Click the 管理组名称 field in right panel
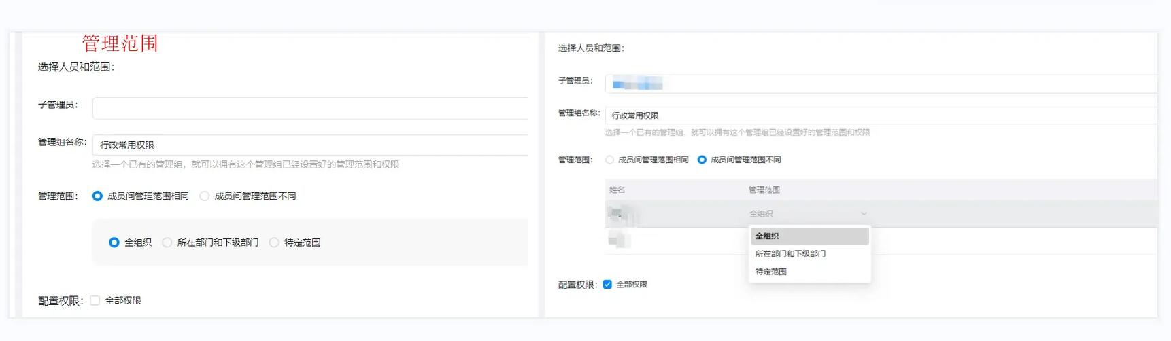The image size is (1171, 341). coord(881,115)
